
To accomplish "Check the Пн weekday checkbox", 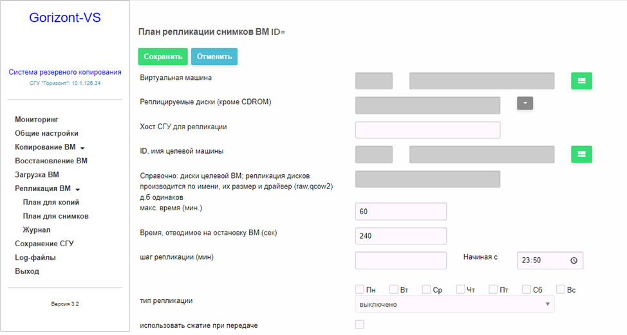I will tap(359, 289).
